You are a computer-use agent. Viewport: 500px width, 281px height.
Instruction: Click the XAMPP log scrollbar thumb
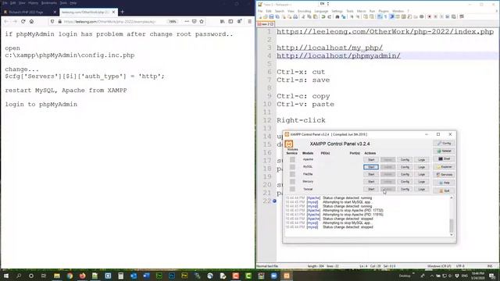pos(452,226)
